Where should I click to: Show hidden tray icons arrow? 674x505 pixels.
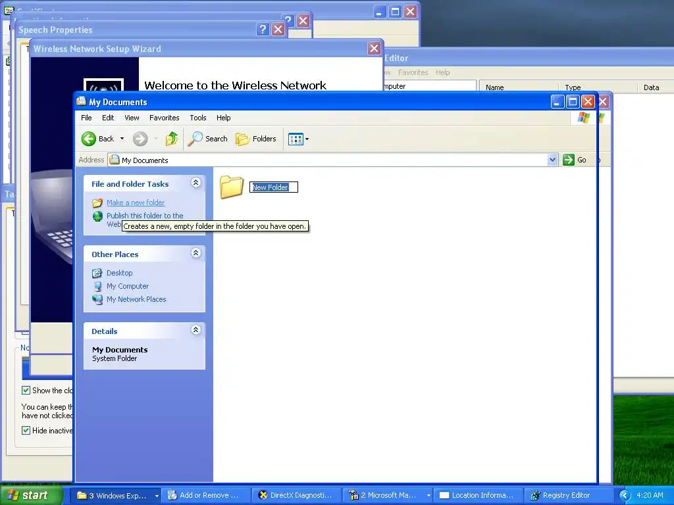(x=625, y=496)
